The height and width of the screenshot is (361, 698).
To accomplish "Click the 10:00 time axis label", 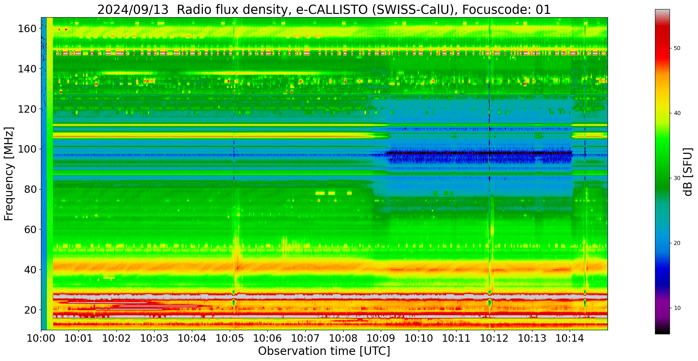I will [x=41, y=338].
